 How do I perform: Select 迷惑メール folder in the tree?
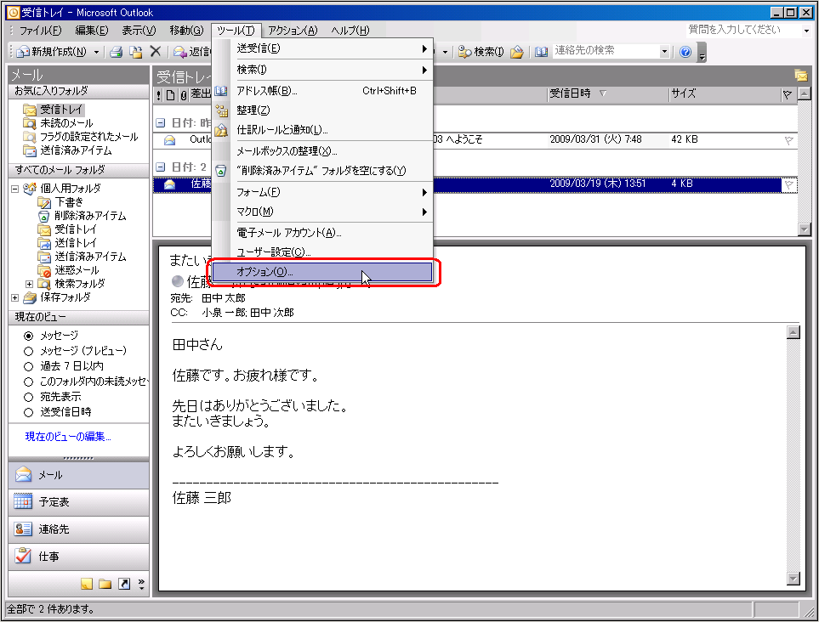77,270
